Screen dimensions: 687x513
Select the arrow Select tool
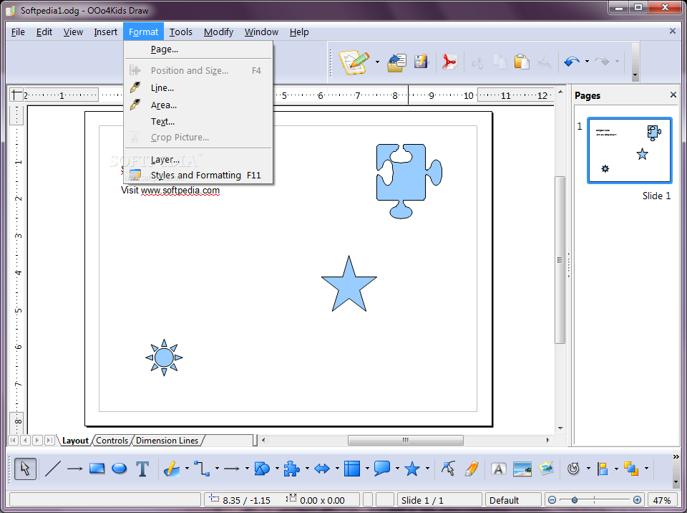coord(25,469)
